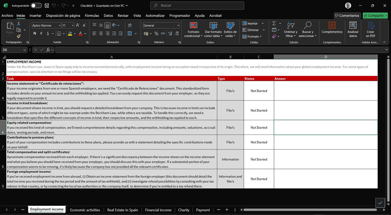Click the Save diskette icon in title bar
This screenshot has height=215, width=391.
[47, 6]
